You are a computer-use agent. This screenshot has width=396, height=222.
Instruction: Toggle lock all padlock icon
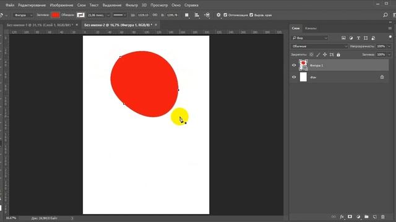[x=338, y=54]
